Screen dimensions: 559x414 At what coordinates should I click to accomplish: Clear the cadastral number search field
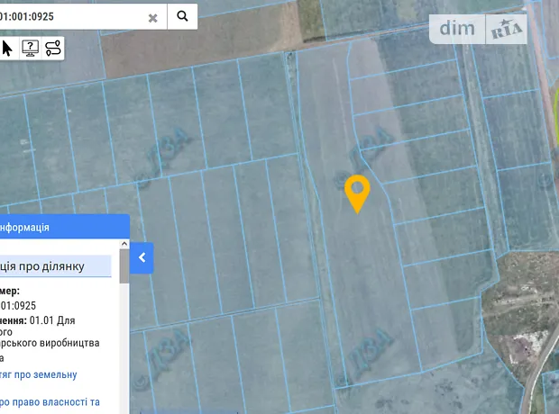tap(153, 17)
